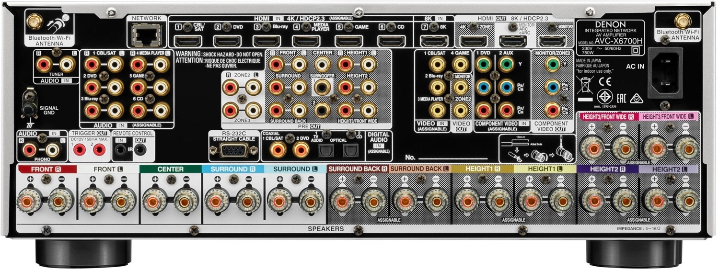
Task: Select HDMI input 1 CBL/SAT port
Action: tap(188, 41)
